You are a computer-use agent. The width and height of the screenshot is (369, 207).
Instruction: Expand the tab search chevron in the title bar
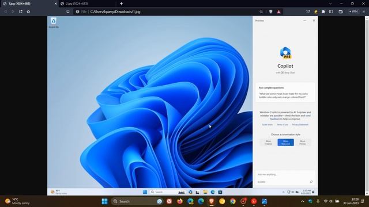[x=330, y=3]
